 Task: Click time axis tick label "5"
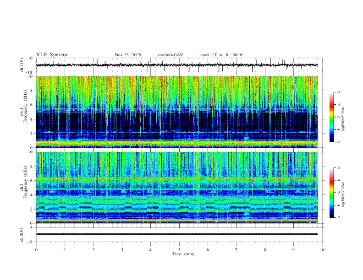point(179,250)
